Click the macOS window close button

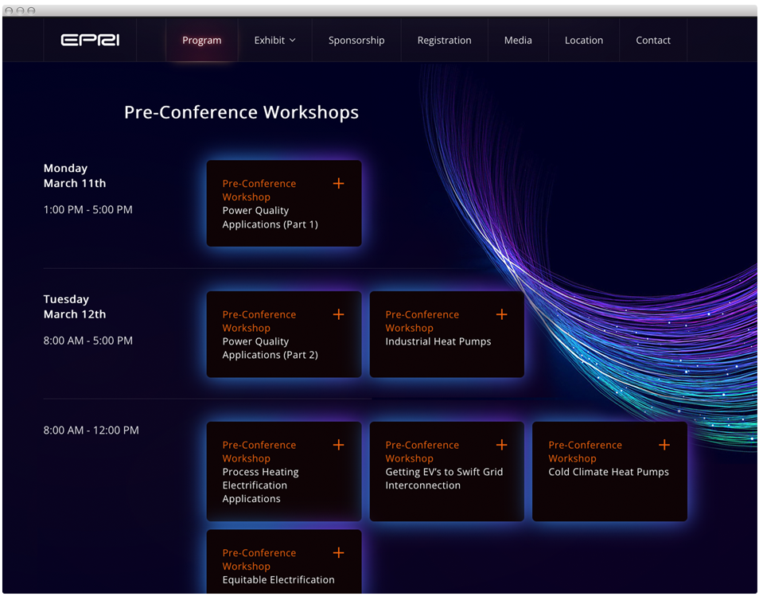click(x=9, y=10)
